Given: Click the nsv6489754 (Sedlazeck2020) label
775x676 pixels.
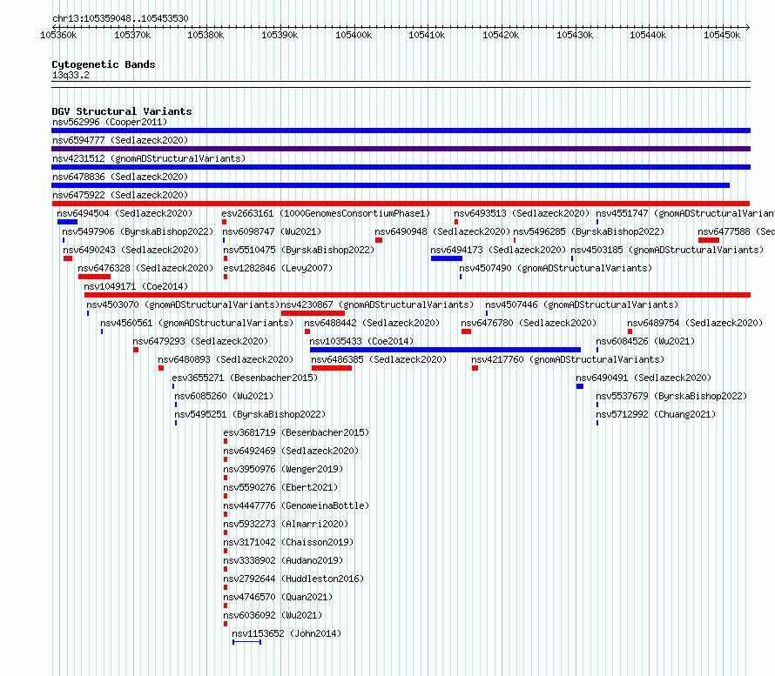Looking at the screenshot, I should tap(695, 323).
